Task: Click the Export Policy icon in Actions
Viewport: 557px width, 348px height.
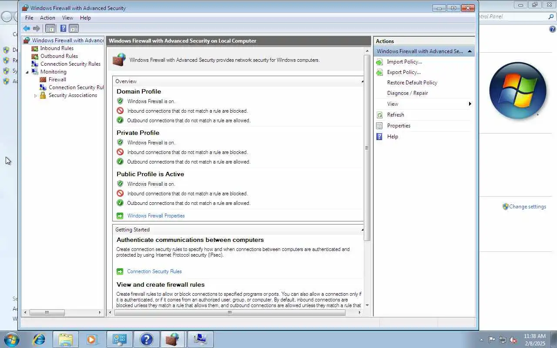Action: [x=379, y=72]
